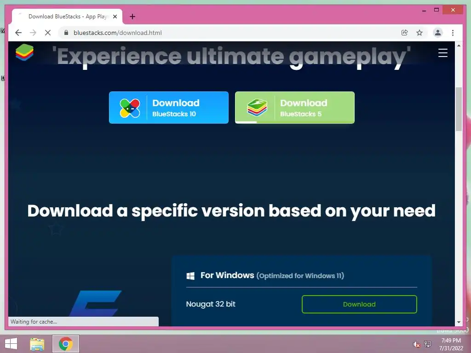Click the scrollbar up arrow
The image size is (471, 353).
point(459,46)
